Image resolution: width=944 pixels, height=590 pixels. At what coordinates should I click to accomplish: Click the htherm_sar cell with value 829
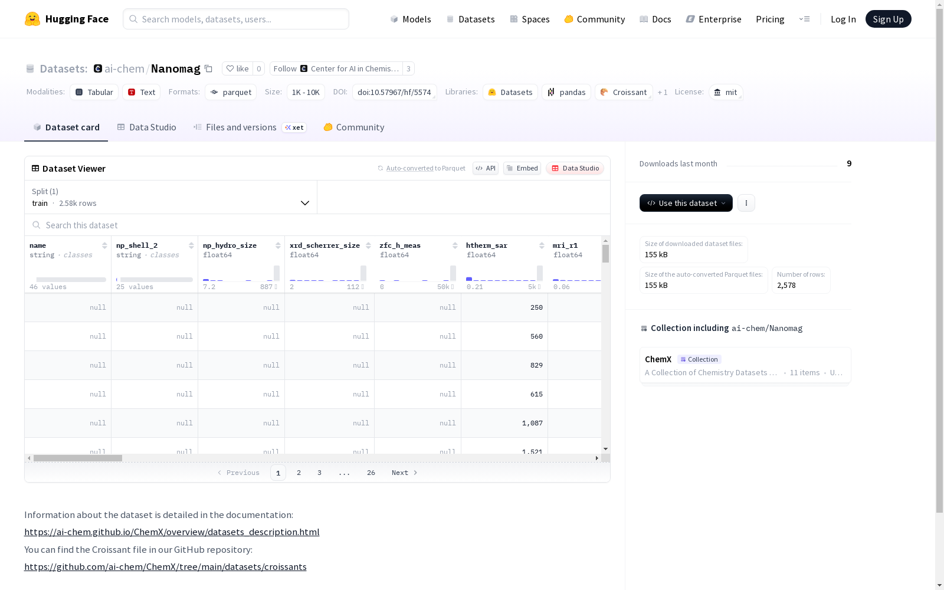tap(504, 365)
